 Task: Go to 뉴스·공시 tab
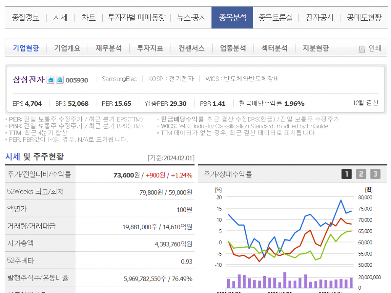tap(191, 18)
